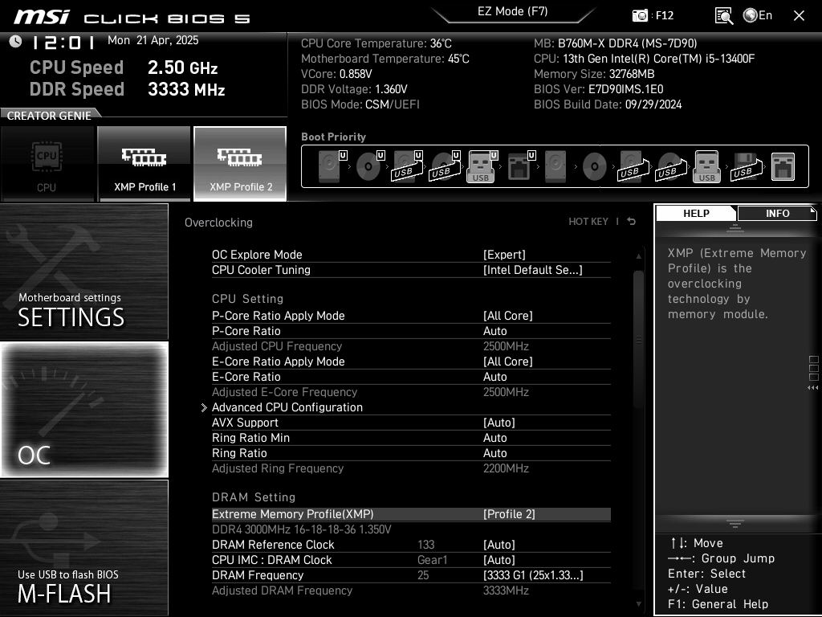Click the Adjusted Ring Frequency row

pos(411,468)
